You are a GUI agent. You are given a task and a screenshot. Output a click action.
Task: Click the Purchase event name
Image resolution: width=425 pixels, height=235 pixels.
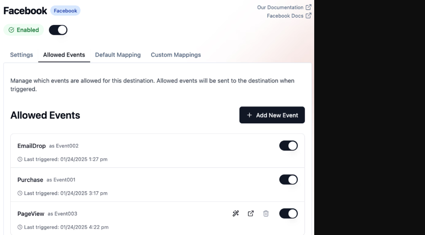pyautogui.click(x=30, y=180)
